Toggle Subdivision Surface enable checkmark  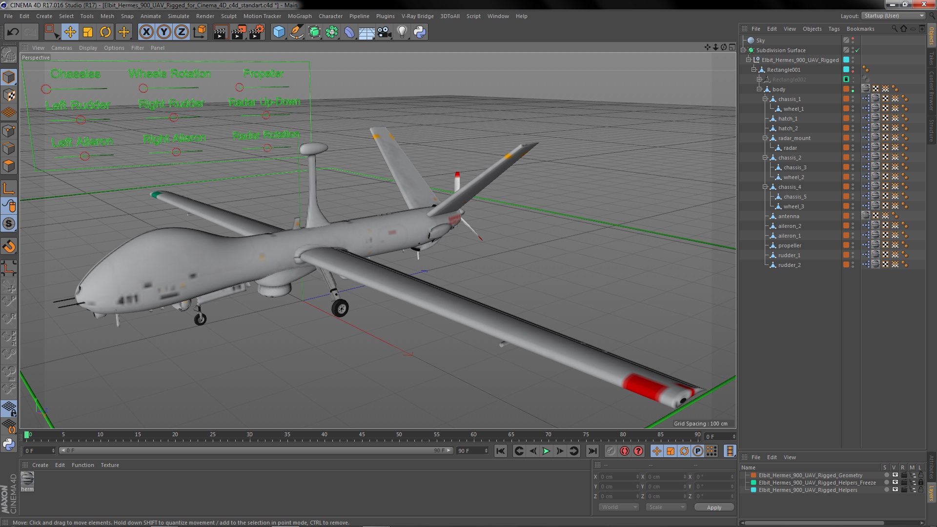[x=857, y=50]
